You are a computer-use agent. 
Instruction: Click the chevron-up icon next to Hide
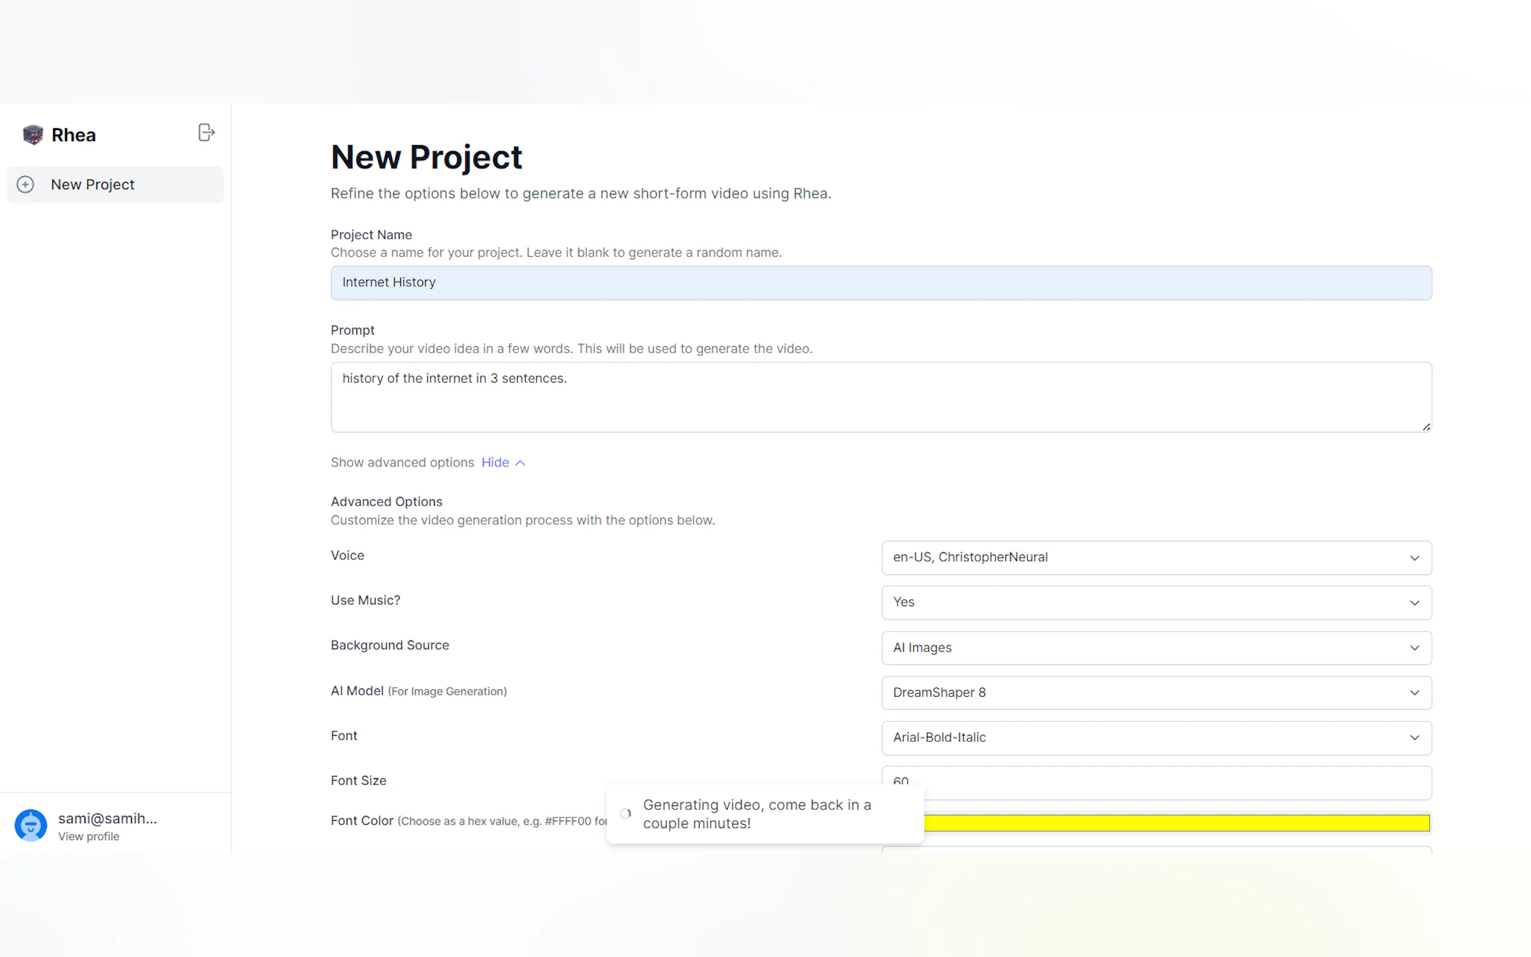click(x=520, y=463)
